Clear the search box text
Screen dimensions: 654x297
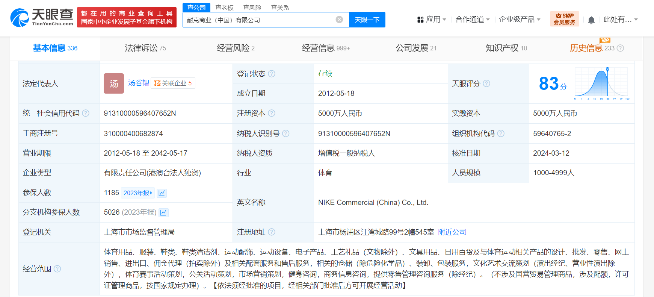[339, 20]
